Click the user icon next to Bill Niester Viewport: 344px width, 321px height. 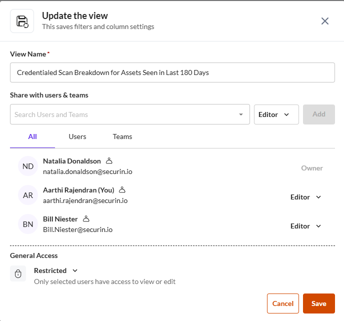click(x=86, y=219)
